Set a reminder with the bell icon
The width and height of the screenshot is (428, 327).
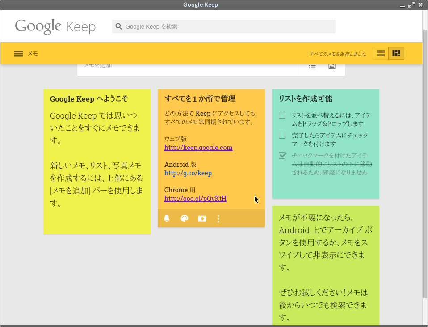tap(167, 218)
